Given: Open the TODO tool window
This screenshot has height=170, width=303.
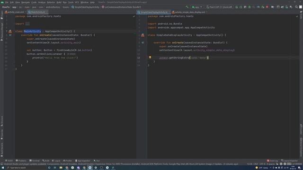Looking at the screenshot, I should pos(9,161).
